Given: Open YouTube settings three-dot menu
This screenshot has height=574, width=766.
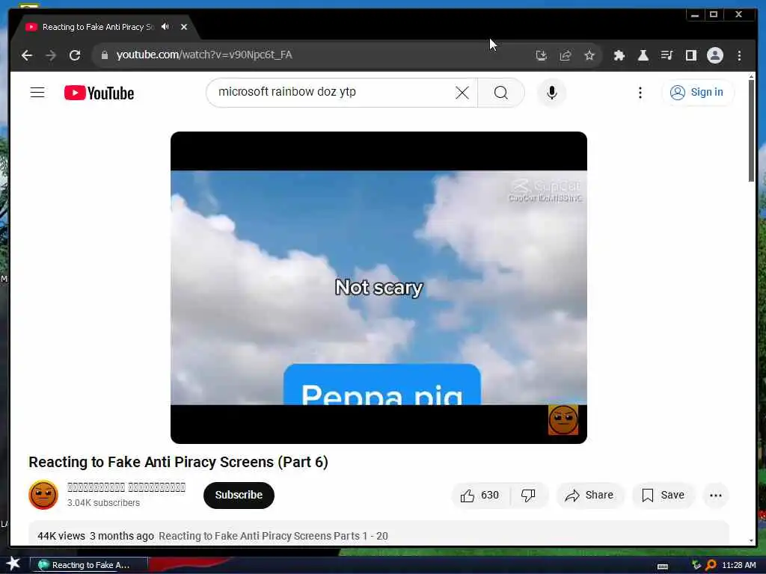Looking at the screenshot, I should tap(640, 92).
